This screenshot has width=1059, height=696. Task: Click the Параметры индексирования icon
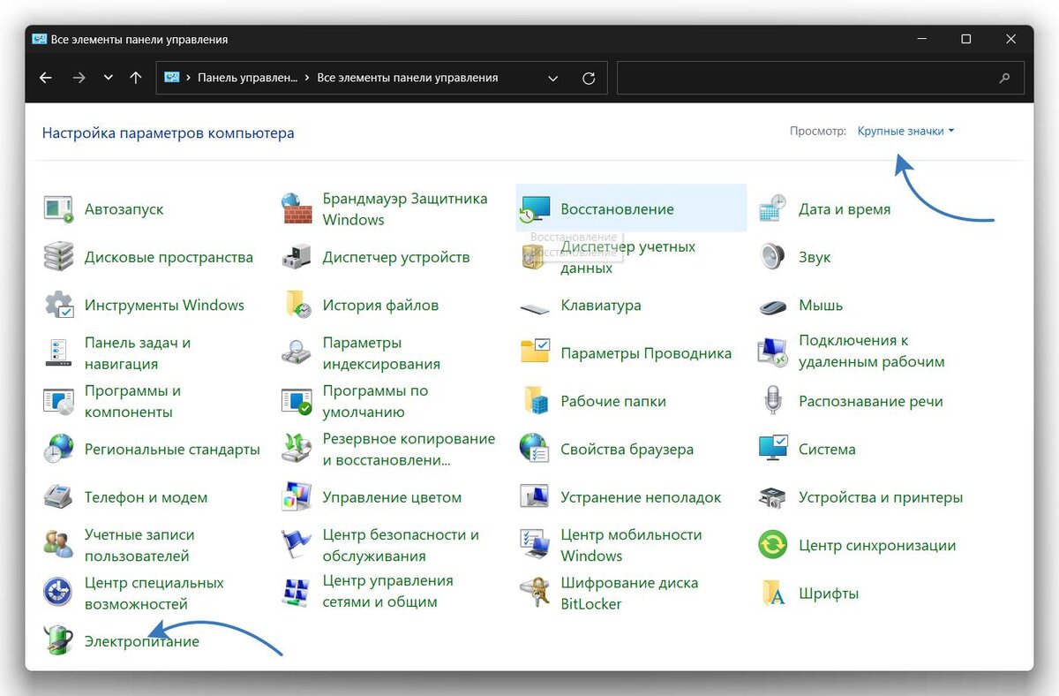pyautogui.click(x=297, y=352)
